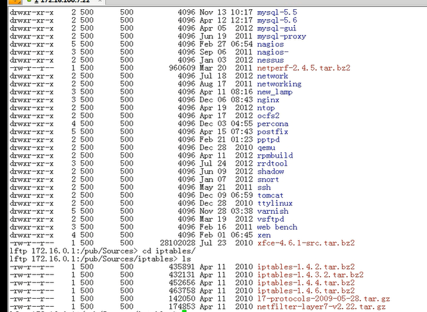Viewport: 427px width, 312px height.
Task: Click the ssh directory name
Action: pyautogui.click(x=264, y=187)
